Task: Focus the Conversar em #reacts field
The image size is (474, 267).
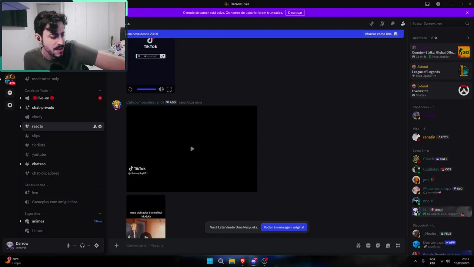Action: tap(237, 245)
